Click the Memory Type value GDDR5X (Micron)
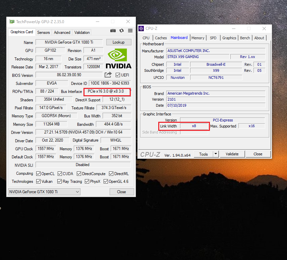Viewport: 287px width, 260px height. tap(56, 116)
